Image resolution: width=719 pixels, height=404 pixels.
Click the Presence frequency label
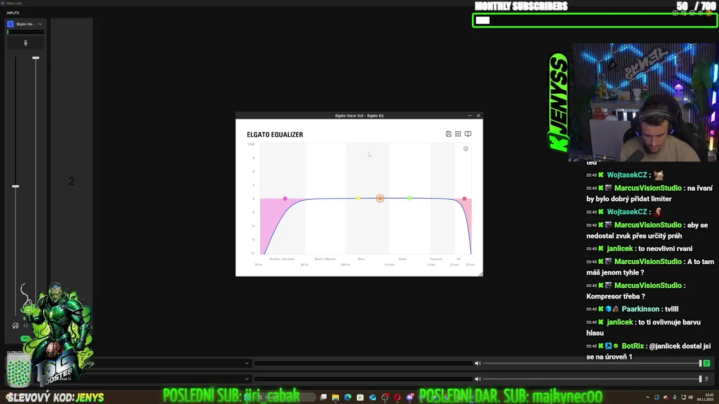[x=436, y=259]
